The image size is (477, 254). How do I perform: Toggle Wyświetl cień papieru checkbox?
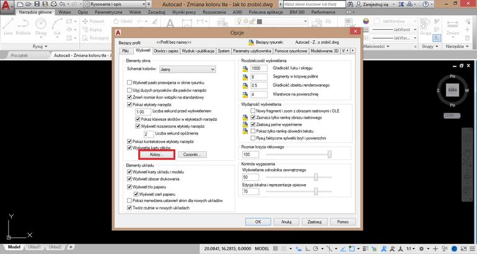click(136, 194)
